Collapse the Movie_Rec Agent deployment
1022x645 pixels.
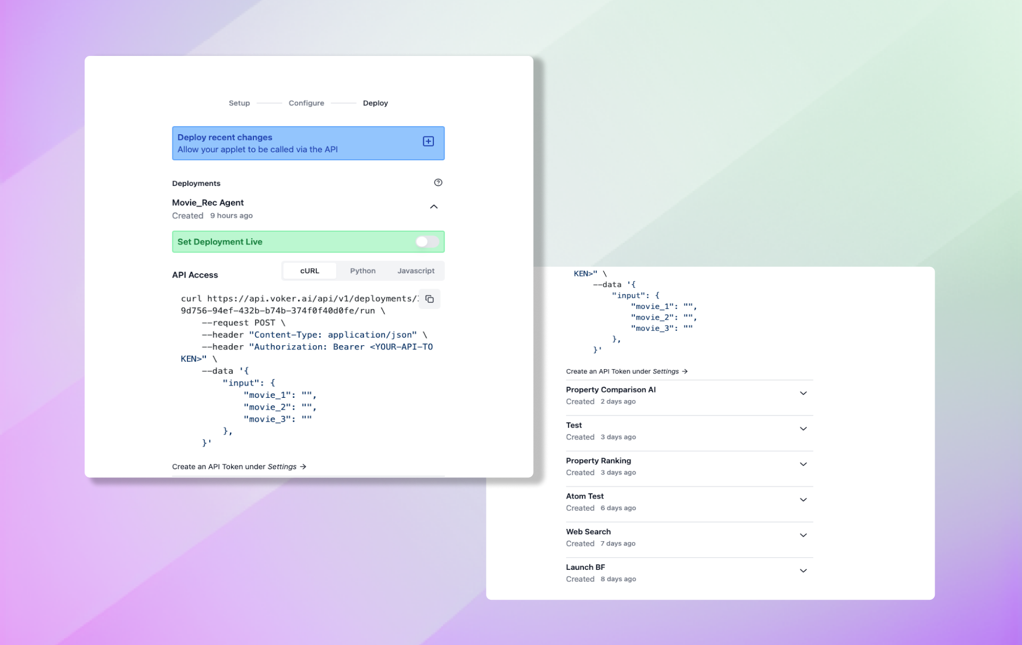click(x=434, y=207)
